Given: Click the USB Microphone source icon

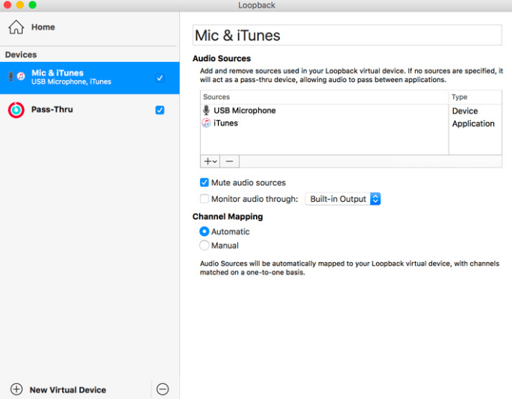Looking at the screenshot, I should click(x=207, y=111).
